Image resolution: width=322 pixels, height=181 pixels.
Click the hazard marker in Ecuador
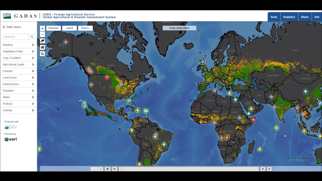pos(132,130)
